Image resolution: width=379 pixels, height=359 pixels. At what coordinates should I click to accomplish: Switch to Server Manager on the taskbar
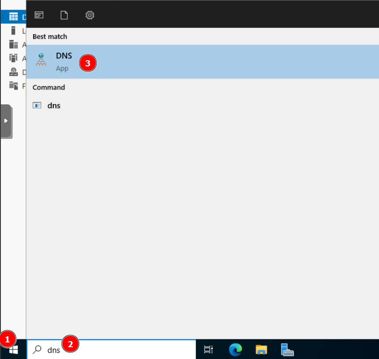point(287,349)
